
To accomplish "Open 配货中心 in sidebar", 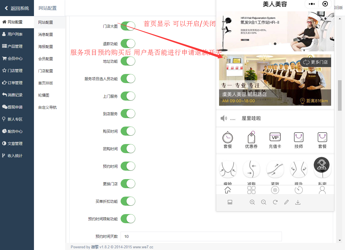I will click(17, 131).
